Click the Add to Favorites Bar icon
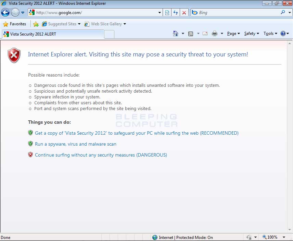The image size is (293, 241). pyautogui.click(x=36, y=24)
